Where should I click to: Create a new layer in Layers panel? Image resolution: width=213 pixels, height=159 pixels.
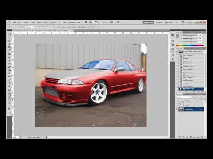click(198, 137)
